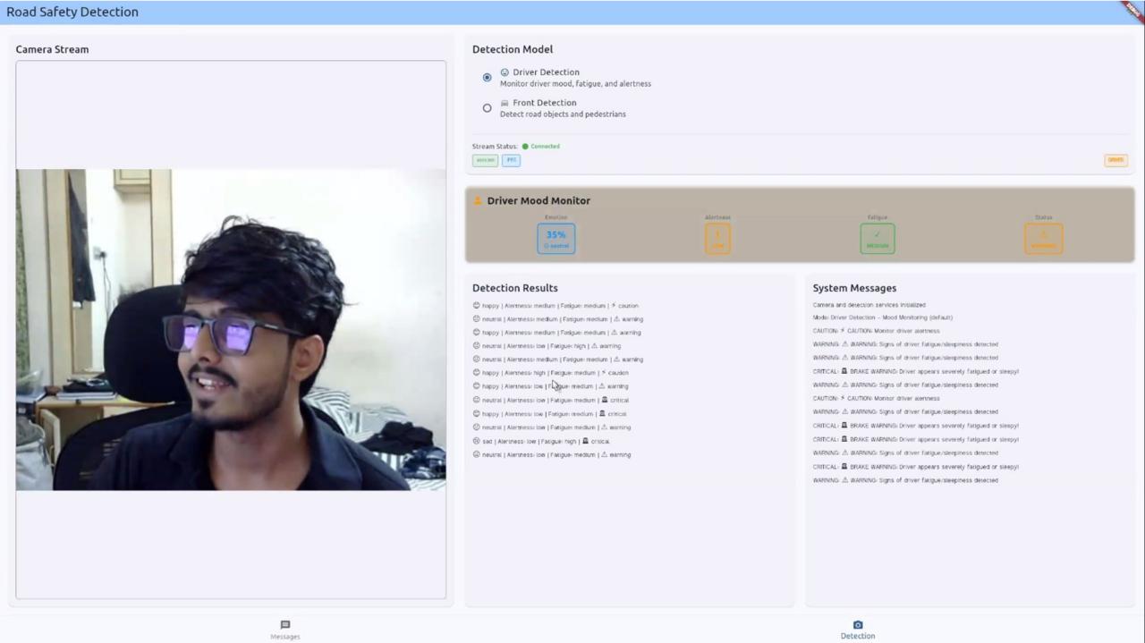
Task: Select the Driver Detection radio button
Action: point(487,78)
